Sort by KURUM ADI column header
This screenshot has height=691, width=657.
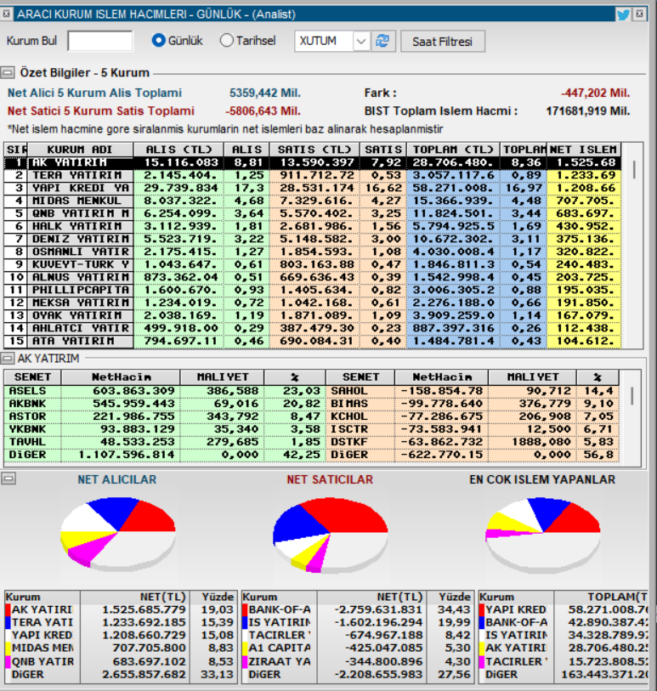point(80,150)
